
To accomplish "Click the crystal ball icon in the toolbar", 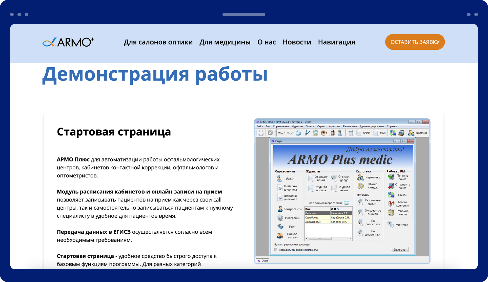I will tap(315, 133).
